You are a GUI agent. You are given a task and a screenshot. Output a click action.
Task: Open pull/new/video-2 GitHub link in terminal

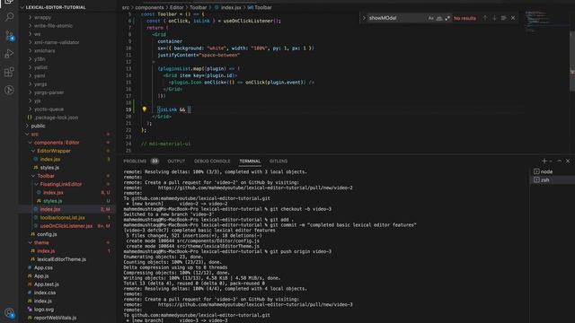click(x=255, y=188)
